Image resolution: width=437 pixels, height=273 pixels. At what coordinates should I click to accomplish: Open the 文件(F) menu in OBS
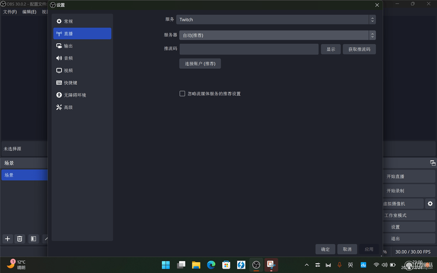(x=10, y=11)
